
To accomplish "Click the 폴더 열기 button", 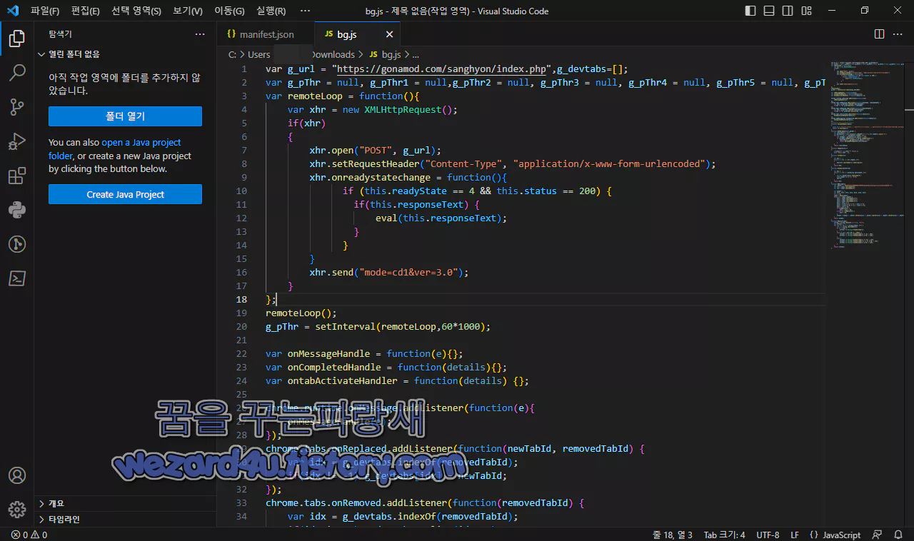I will pyautogui.click(x=125, y=116).
